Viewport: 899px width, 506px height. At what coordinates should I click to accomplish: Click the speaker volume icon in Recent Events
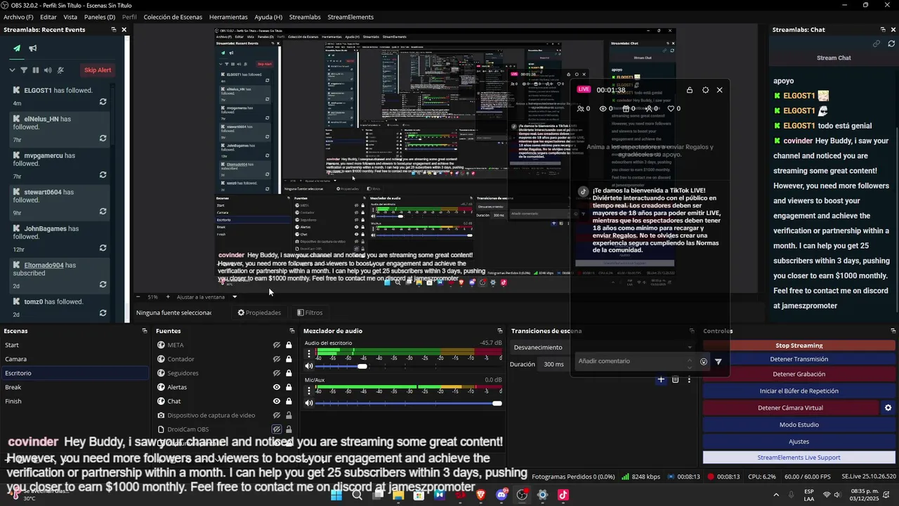[x=48, y=70]
